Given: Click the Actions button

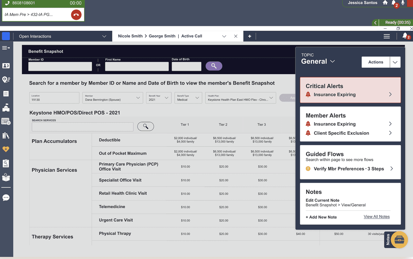Looking at the screenshot, I should pos(376,62).
